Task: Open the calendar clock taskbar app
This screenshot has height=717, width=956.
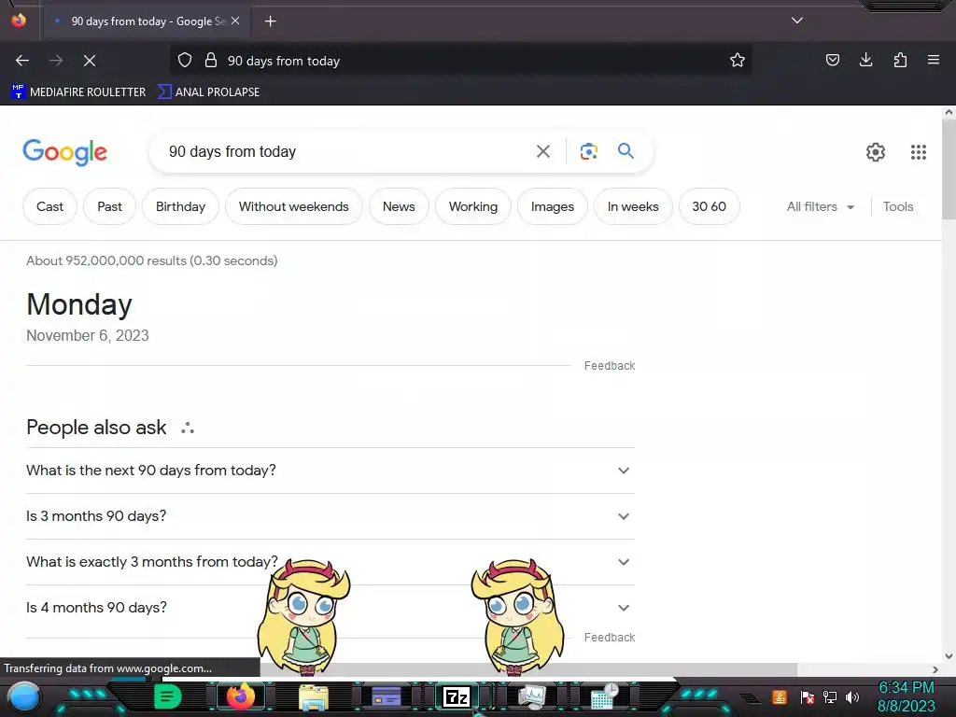Action: [604, 696]
